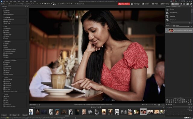This screenshot has height=119, width=193.
Task: Go to Next image in filmstrip
Action: coord(99,107)
